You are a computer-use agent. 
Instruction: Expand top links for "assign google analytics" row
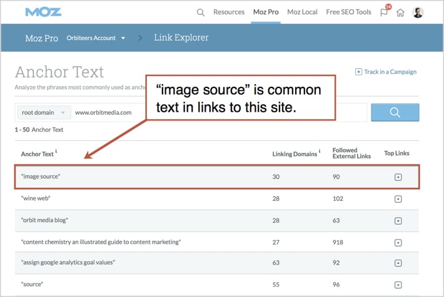click(398, 263)
